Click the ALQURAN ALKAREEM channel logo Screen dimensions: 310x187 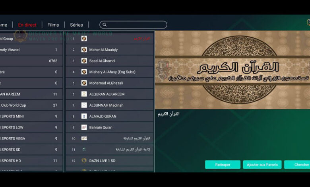tap(84, 94)
